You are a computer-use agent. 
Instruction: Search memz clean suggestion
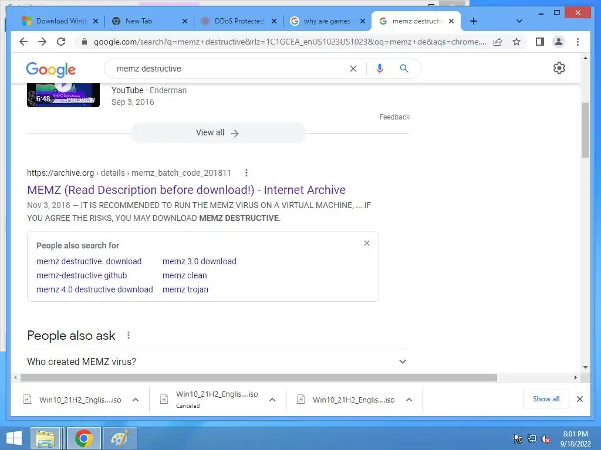click(x=185, y=275)
